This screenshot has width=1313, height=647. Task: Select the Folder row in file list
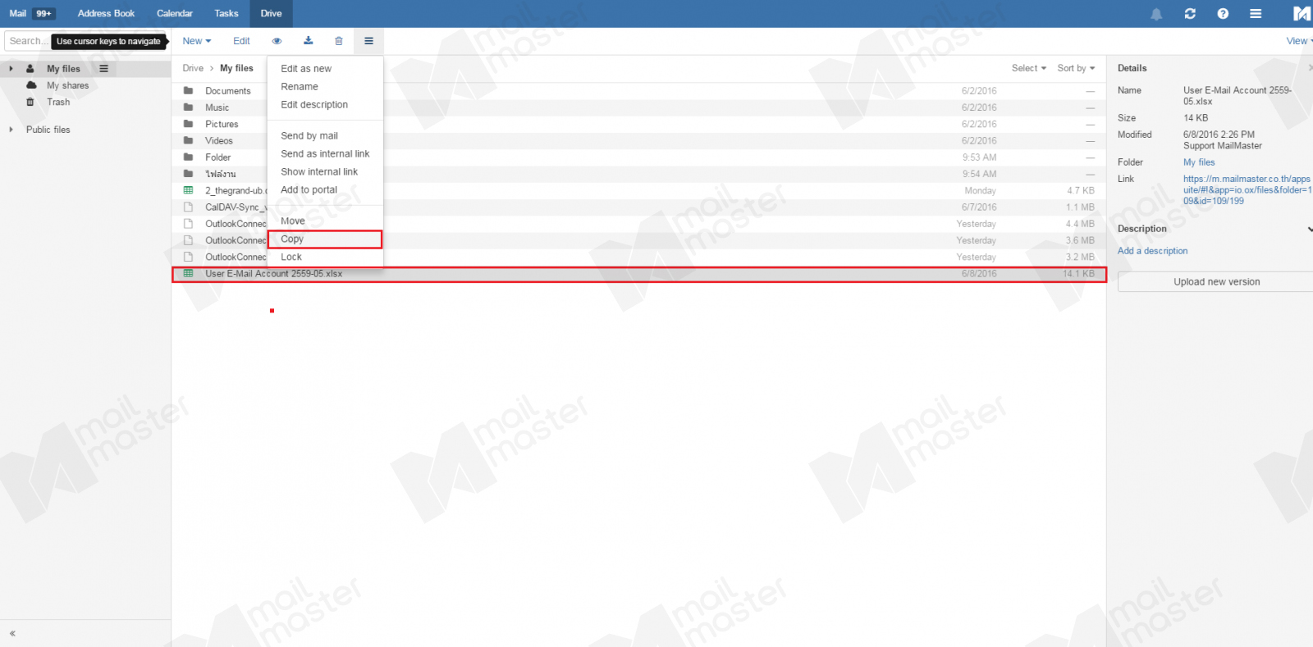[639, 157]
